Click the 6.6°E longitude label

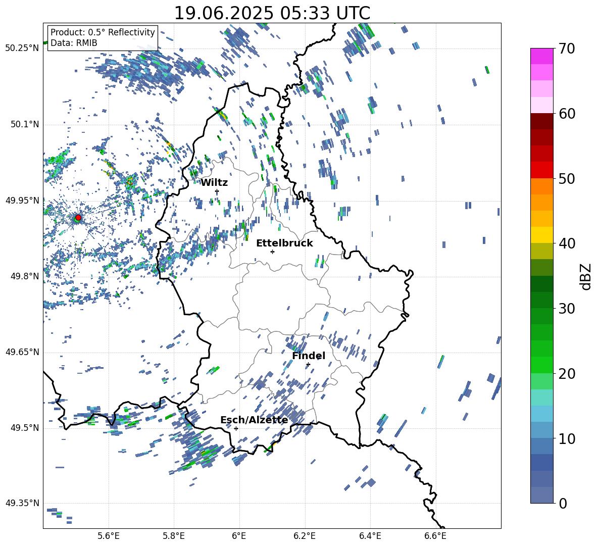(435, 536)
